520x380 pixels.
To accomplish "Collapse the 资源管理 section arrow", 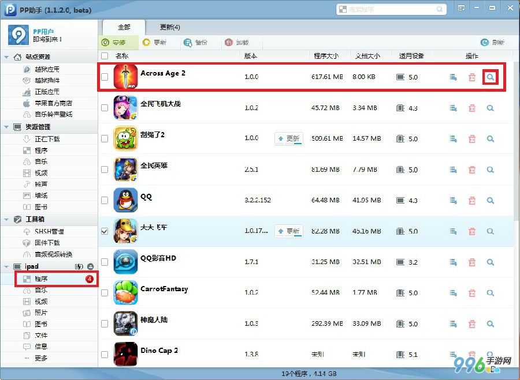I will point(6,127).
